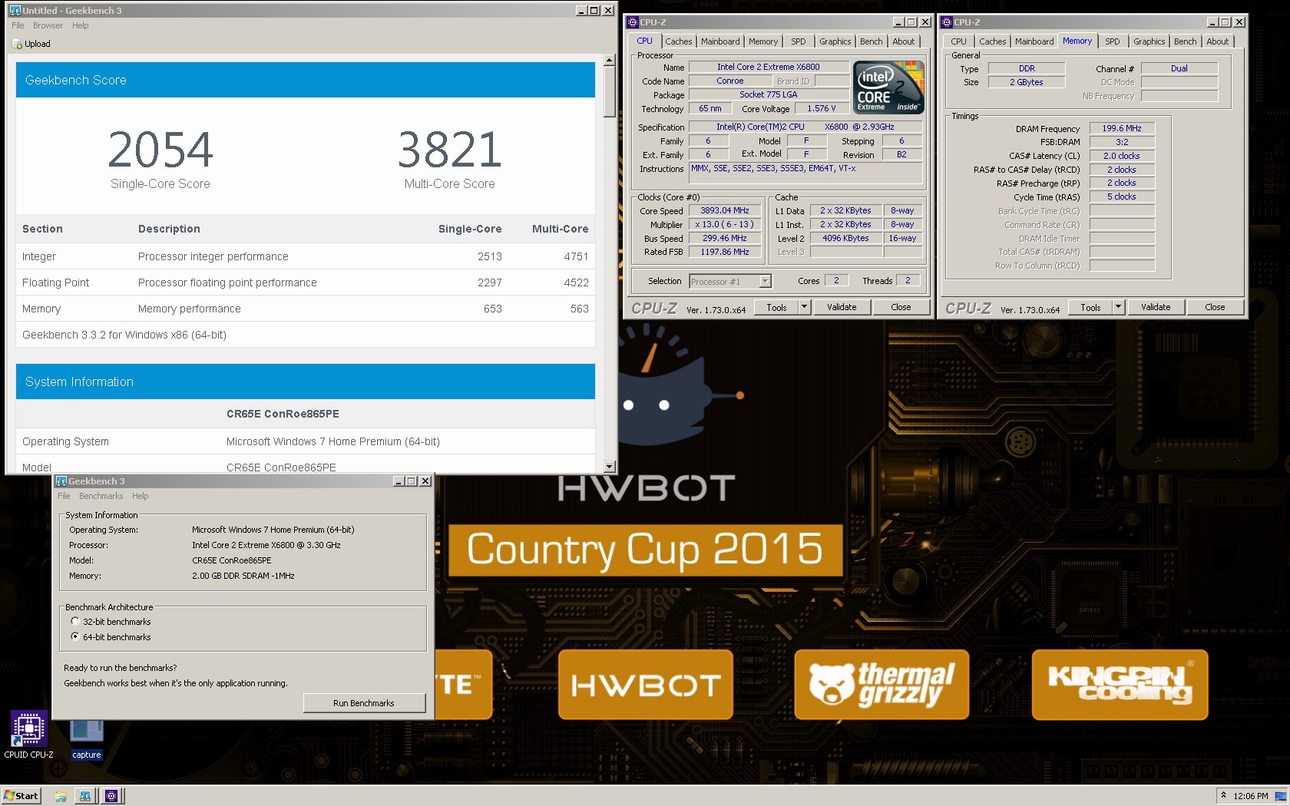Switch to SPD tab in left CPU-Z
Image resolution: width=1290 pixels, height=806 pixels.
click(x=799, y=41)
